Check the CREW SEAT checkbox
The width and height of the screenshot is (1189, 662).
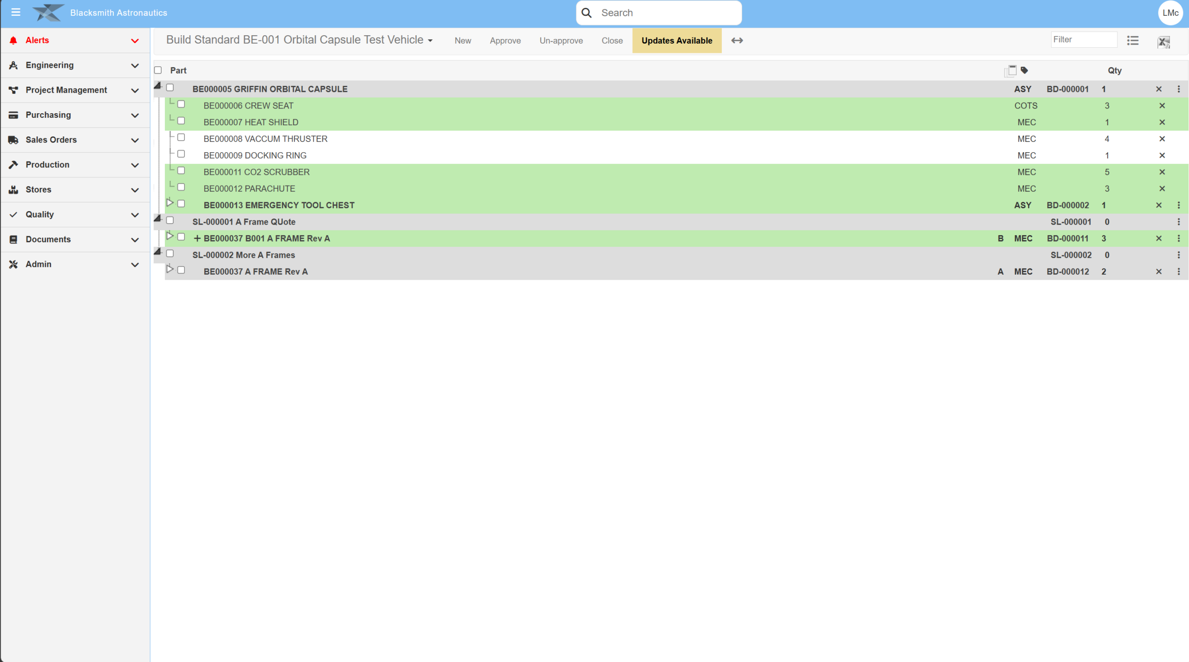pos(181,104)
